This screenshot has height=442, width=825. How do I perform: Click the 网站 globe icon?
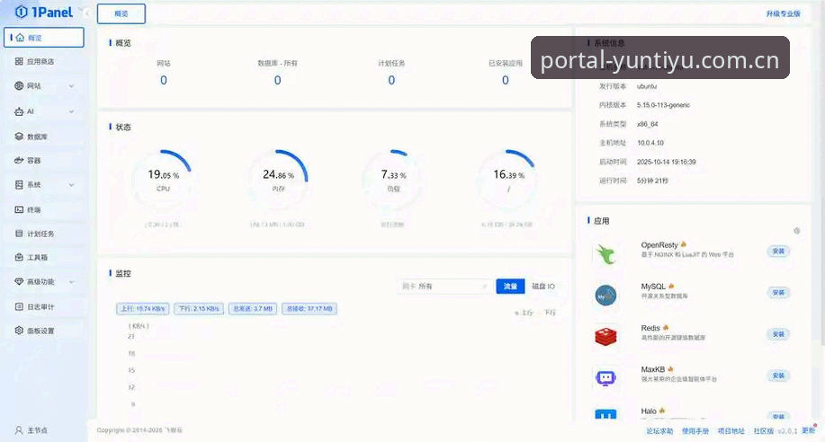pos(19,85)
